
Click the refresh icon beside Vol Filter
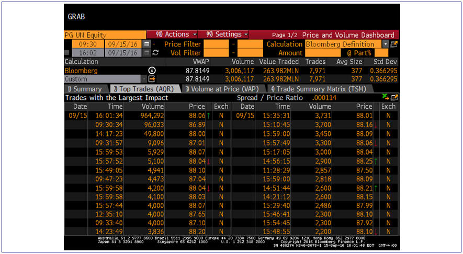click(x=155, y=53)
